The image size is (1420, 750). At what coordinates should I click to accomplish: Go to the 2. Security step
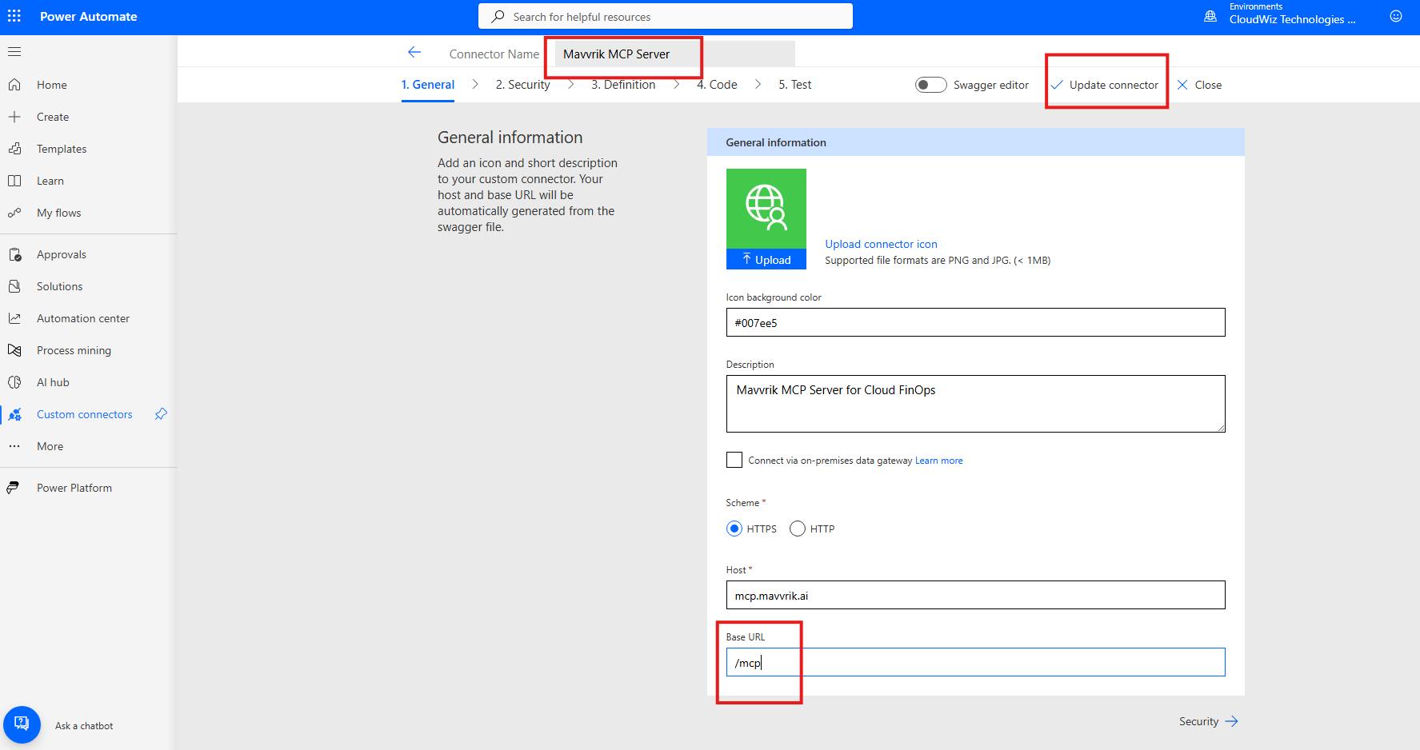tap(523, 85)
